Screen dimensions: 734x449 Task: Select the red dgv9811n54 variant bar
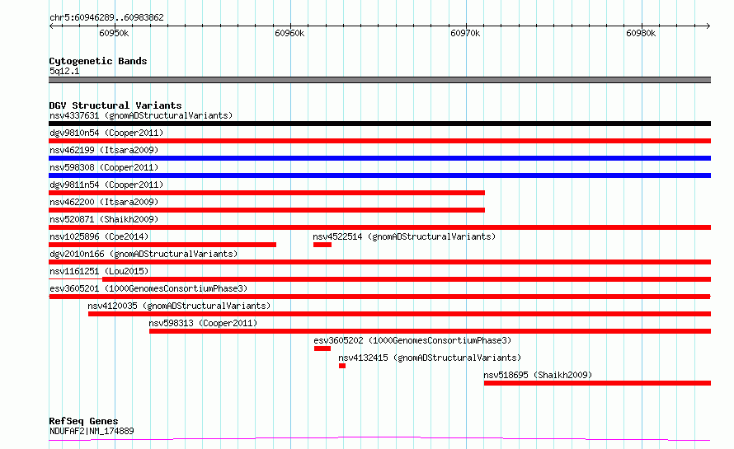(267, 193)
